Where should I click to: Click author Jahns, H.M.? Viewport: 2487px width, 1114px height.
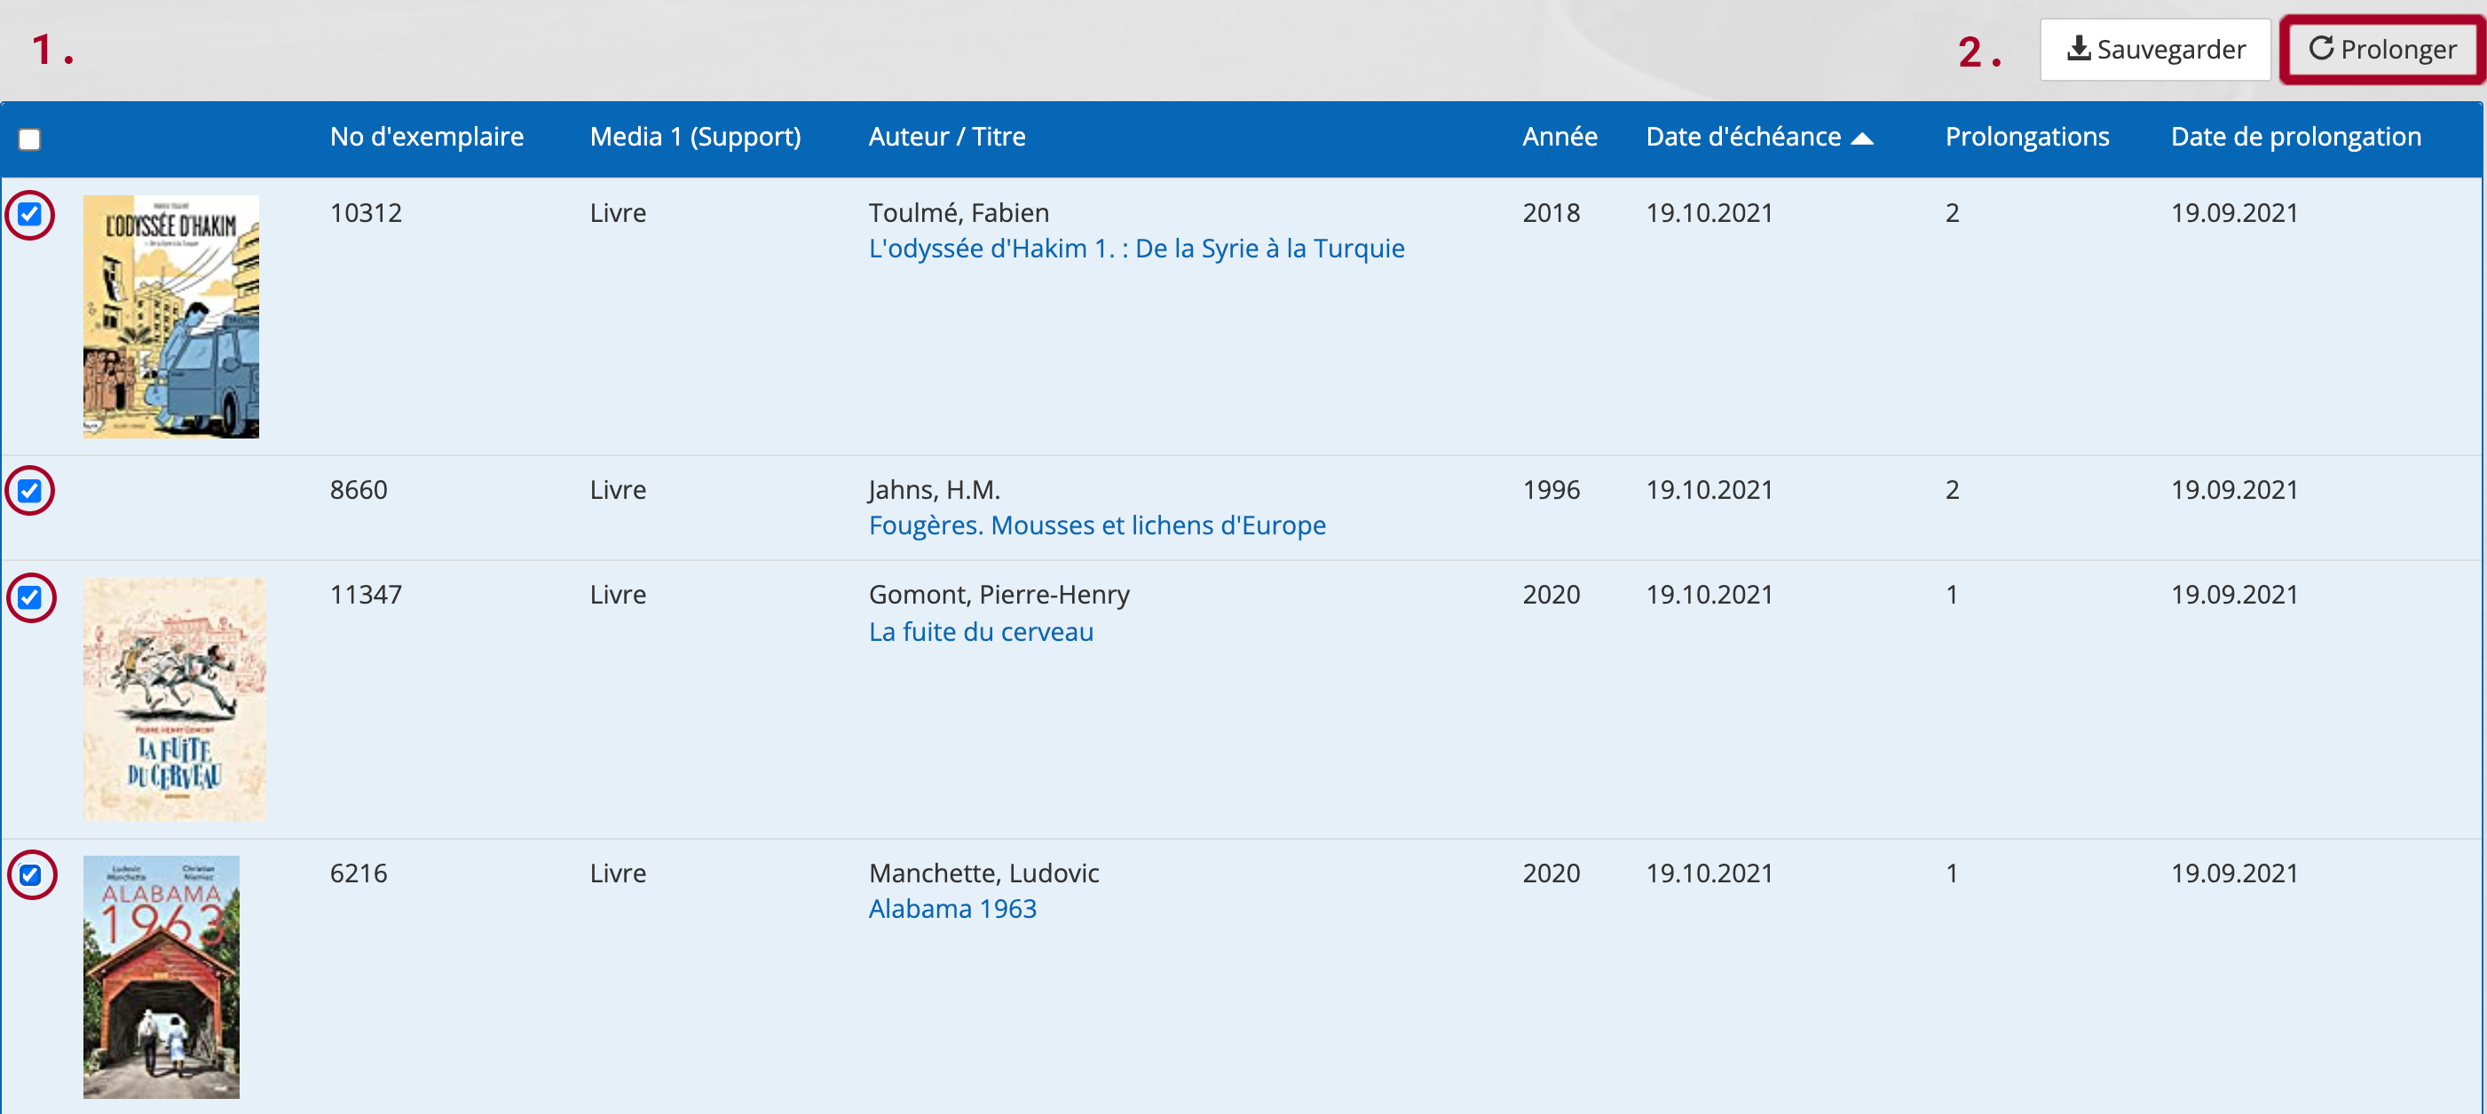pos(935,490)
